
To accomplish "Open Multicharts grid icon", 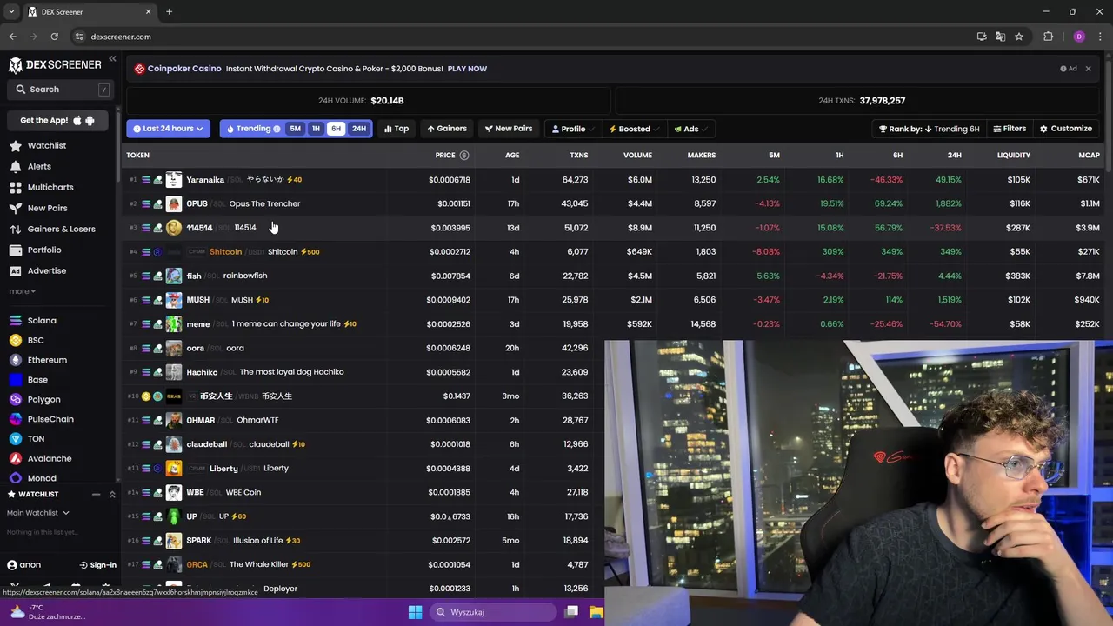I will click(16, 187).
